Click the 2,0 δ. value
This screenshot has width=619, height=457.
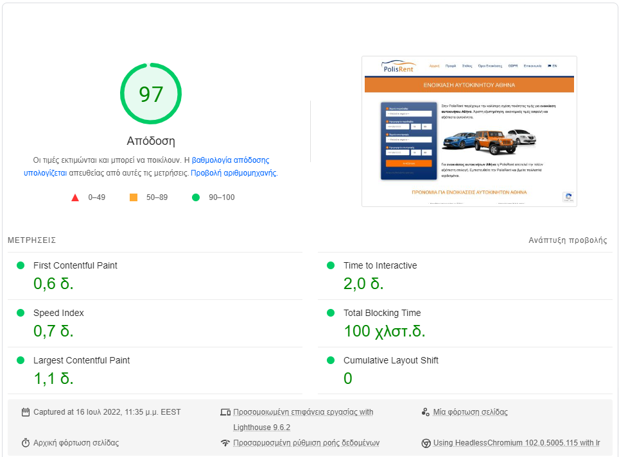click(x=363, y=284)
